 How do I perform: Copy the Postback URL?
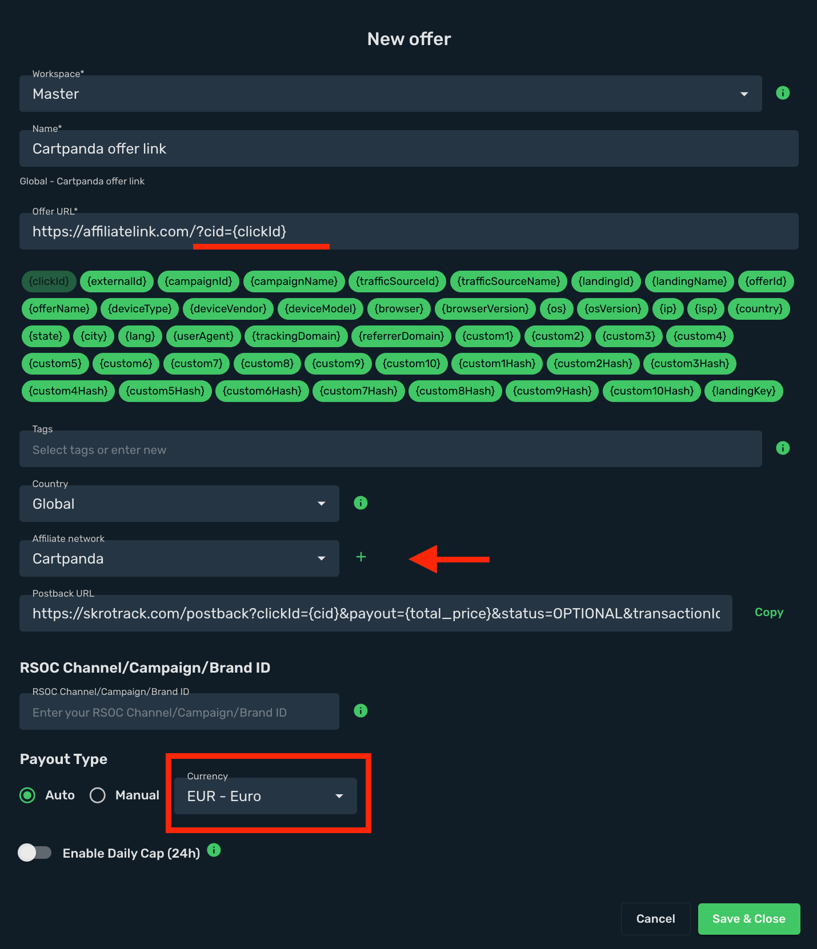click(x=769, y=613)
